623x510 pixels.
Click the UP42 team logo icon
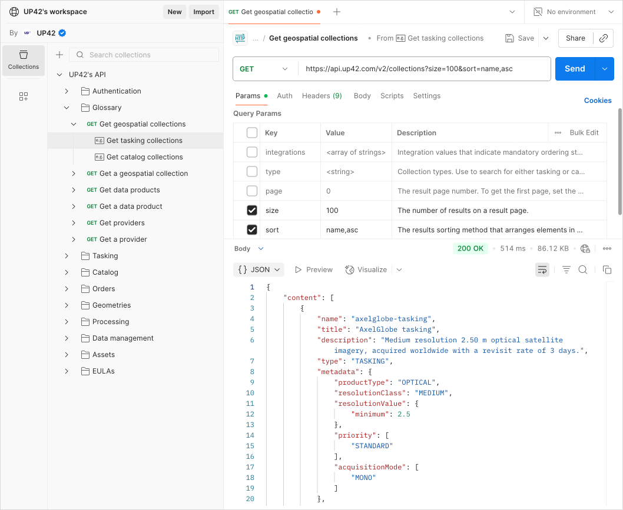[28, 33]
